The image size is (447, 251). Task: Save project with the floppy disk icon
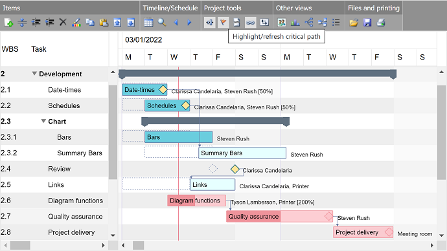(x=367, y=23)
